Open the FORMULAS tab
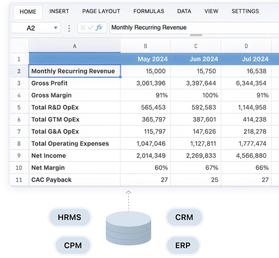This screenshot has width=279, height=258. click(149, 11)
